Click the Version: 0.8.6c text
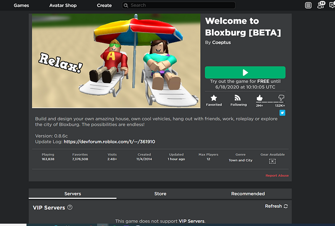 [51, 136]
